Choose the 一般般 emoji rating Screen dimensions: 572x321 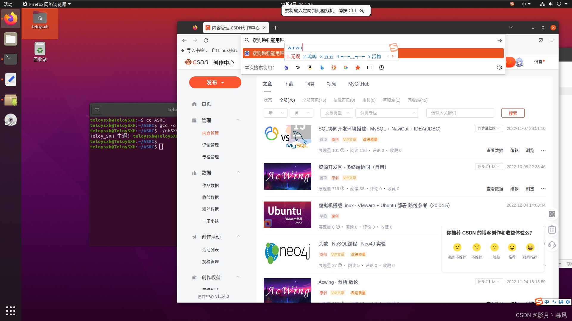click(494, 247)
